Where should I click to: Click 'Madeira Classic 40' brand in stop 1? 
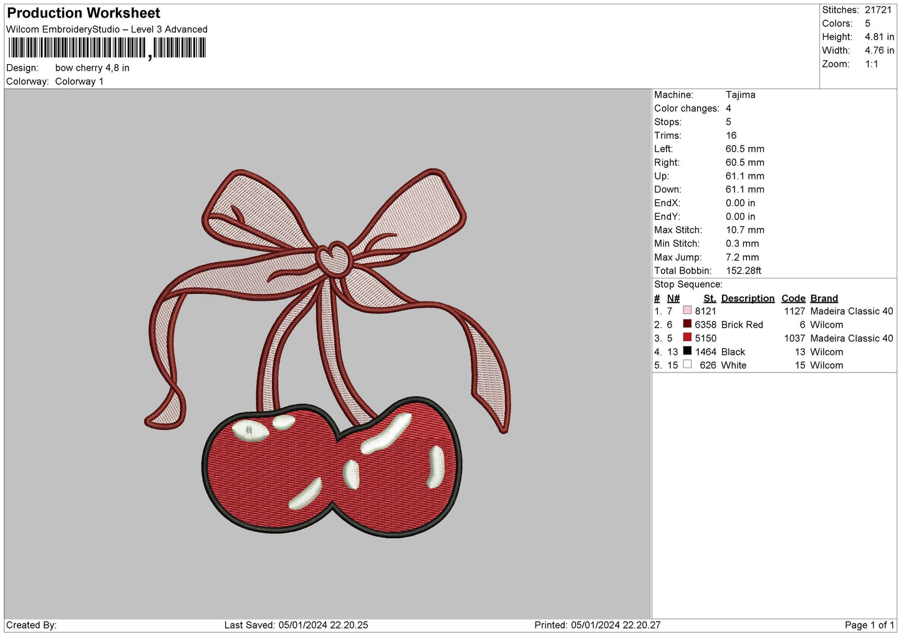[x=852, y=311]
